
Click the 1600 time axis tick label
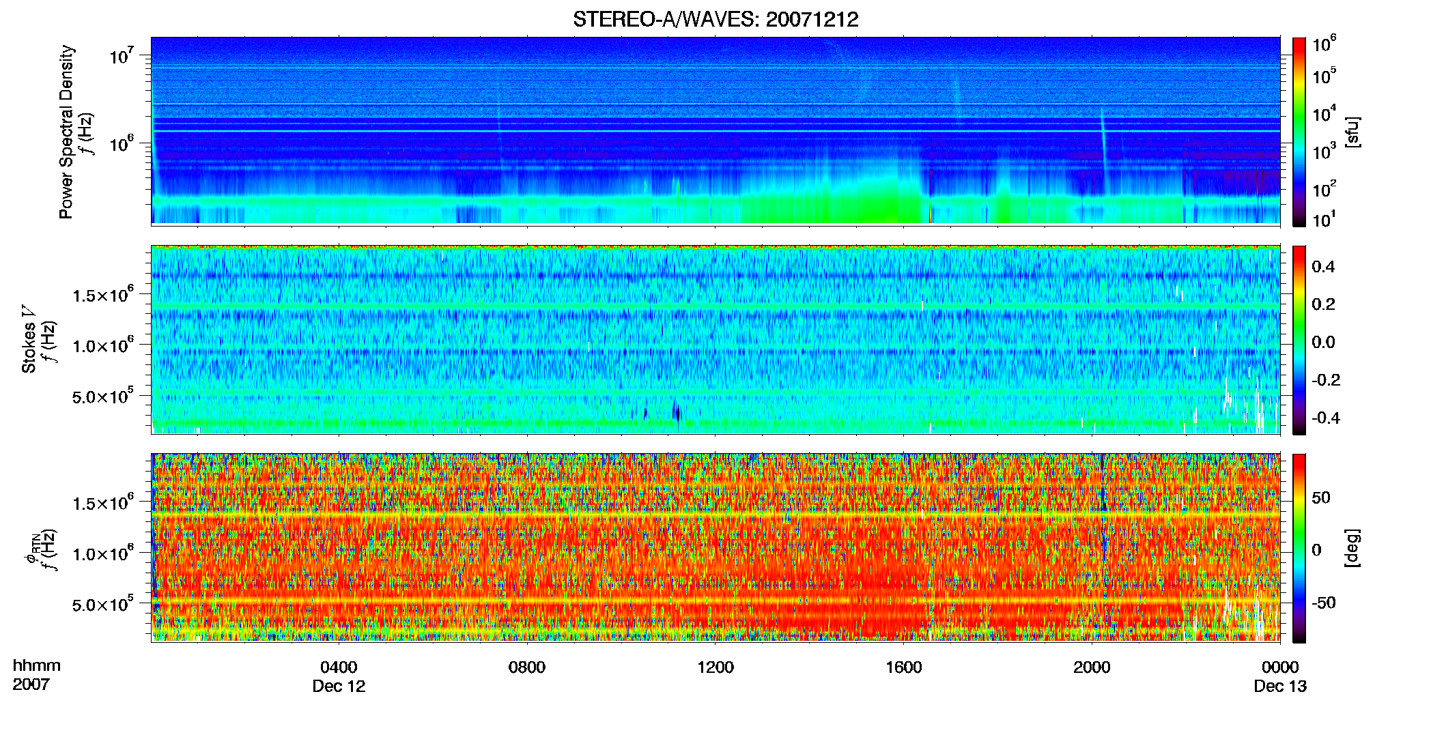903,667
